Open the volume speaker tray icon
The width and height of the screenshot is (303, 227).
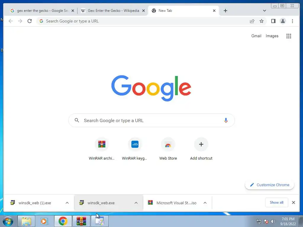(x=273, y=221)
